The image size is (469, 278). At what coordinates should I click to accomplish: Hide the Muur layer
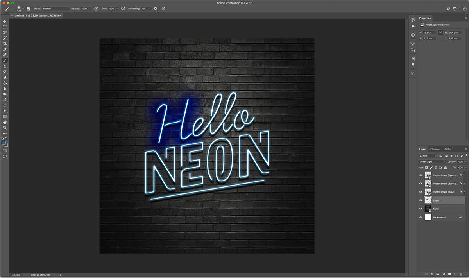point(421,209)
